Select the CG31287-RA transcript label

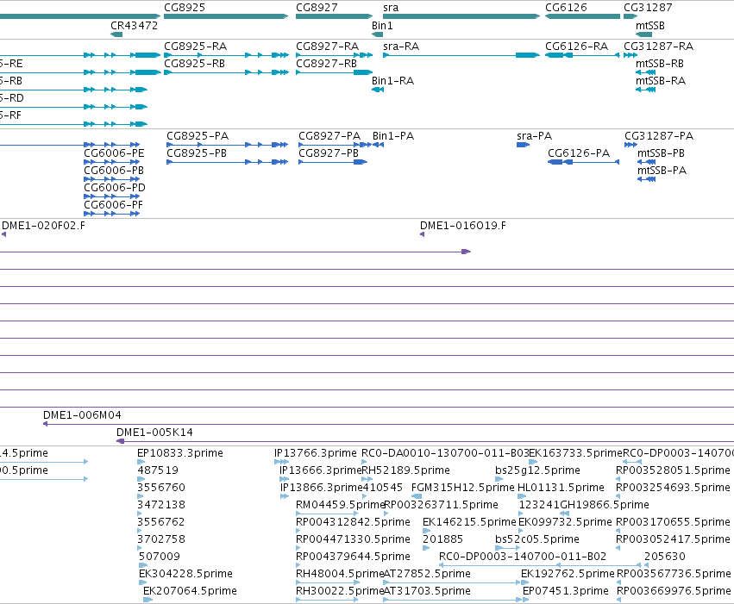pyautogui.click(x=659, y=47)
